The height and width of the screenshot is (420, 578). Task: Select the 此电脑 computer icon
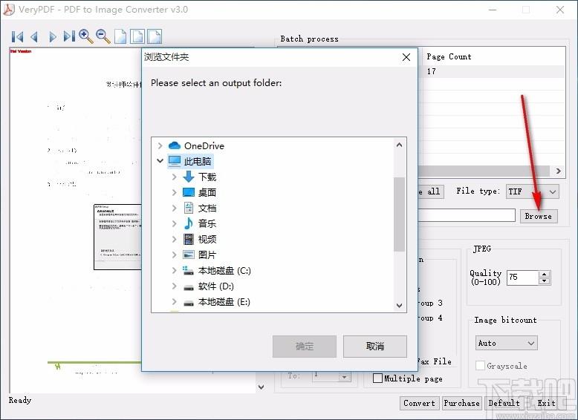click(x=175, y=161)
